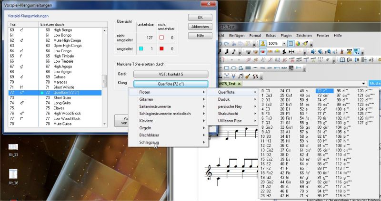Open the Klang dropdown showing Querflöte (72 c'')
The height and width of the screenshot is (201, 381).
pos(170,84)
